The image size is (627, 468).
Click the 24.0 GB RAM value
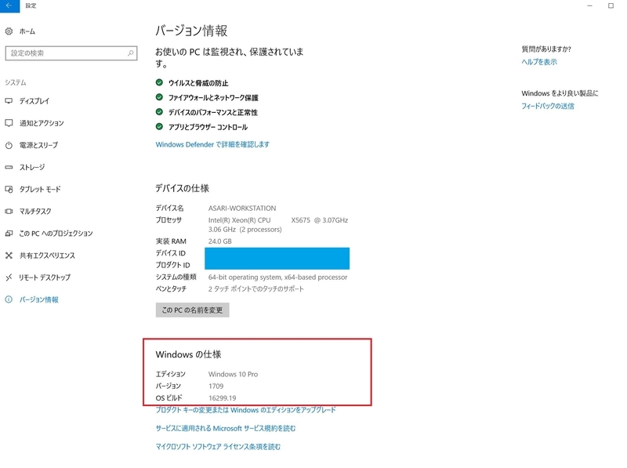tap(220, 241)
